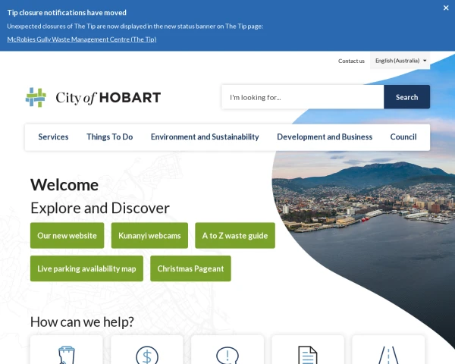Open the English (Australia) language dropdown

400,61
